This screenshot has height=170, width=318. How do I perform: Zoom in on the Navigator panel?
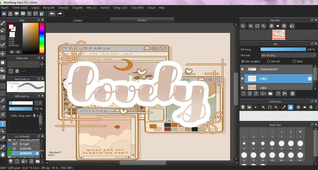pos(251,26)
